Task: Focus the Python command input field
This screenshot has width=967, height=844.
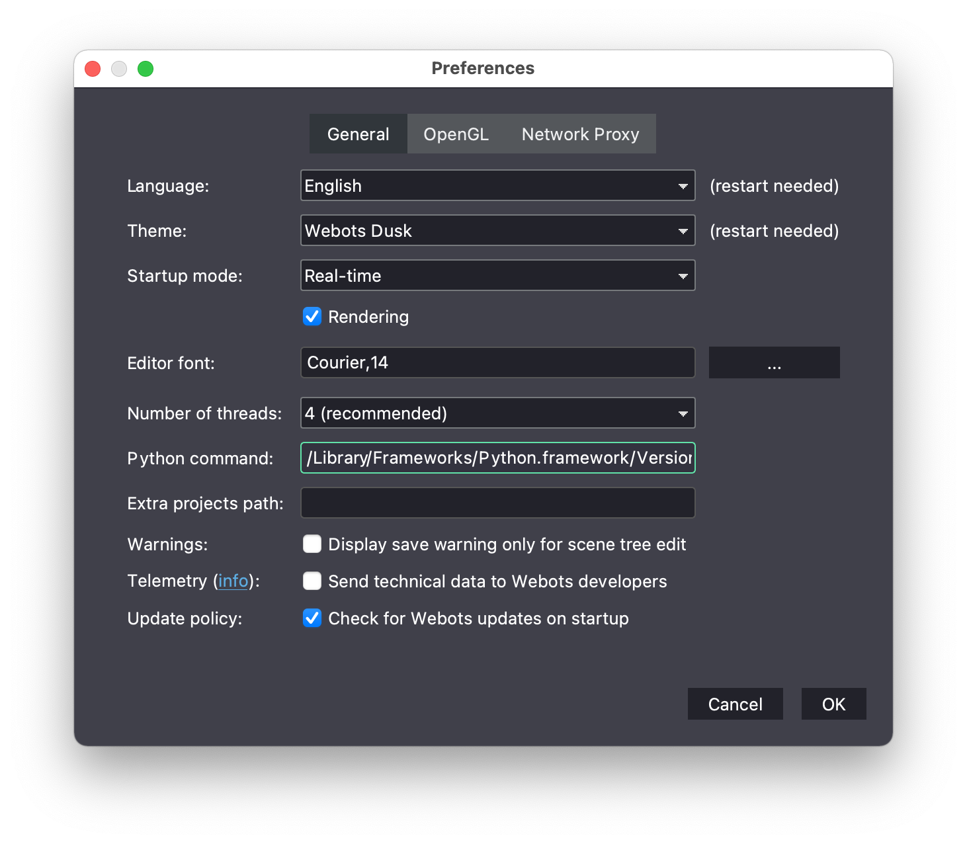Action: [x=497, y=458]
